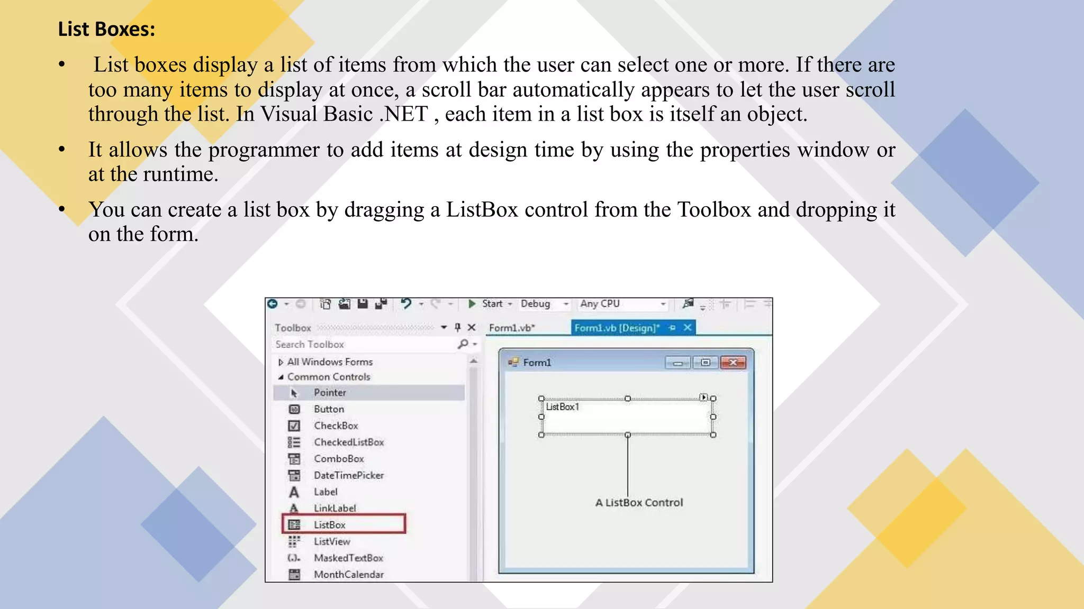Viewport: 1084px width, 609px height.
Task: Click the Save floppy disk icon
Action: 363,304
